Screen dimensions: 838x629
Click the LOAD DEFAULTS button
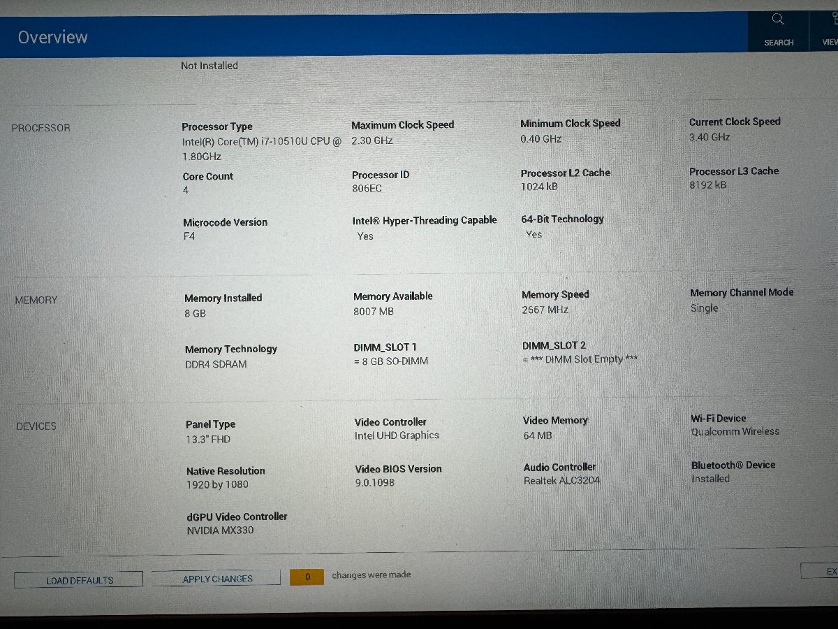[79, 580]
